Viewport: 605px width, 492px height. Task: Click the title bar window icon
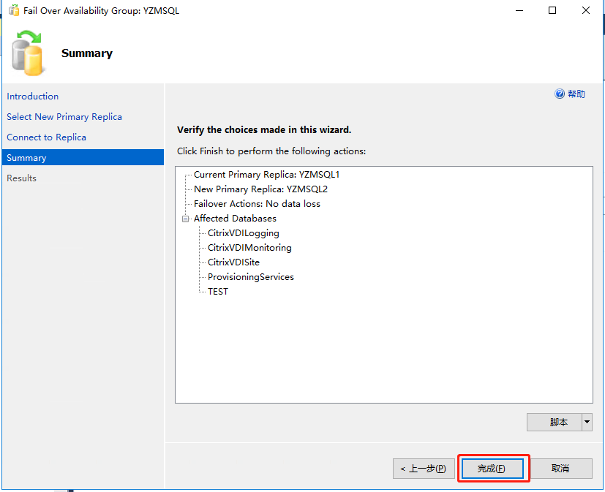tap(13, 11)
